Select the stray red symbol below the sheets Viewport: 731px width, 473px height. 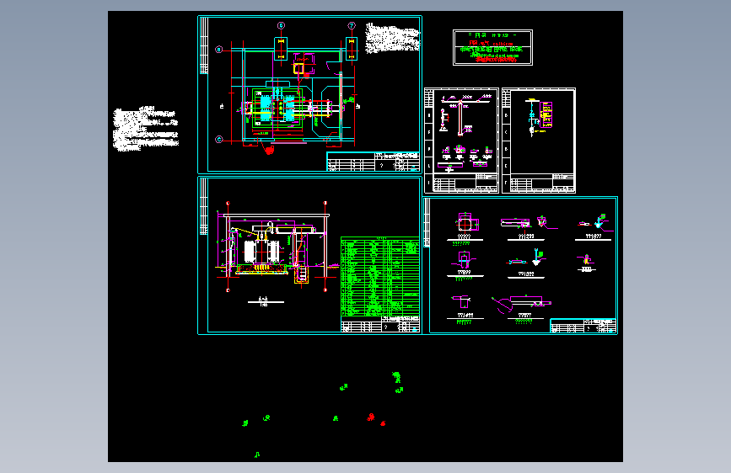coord(371,417)
